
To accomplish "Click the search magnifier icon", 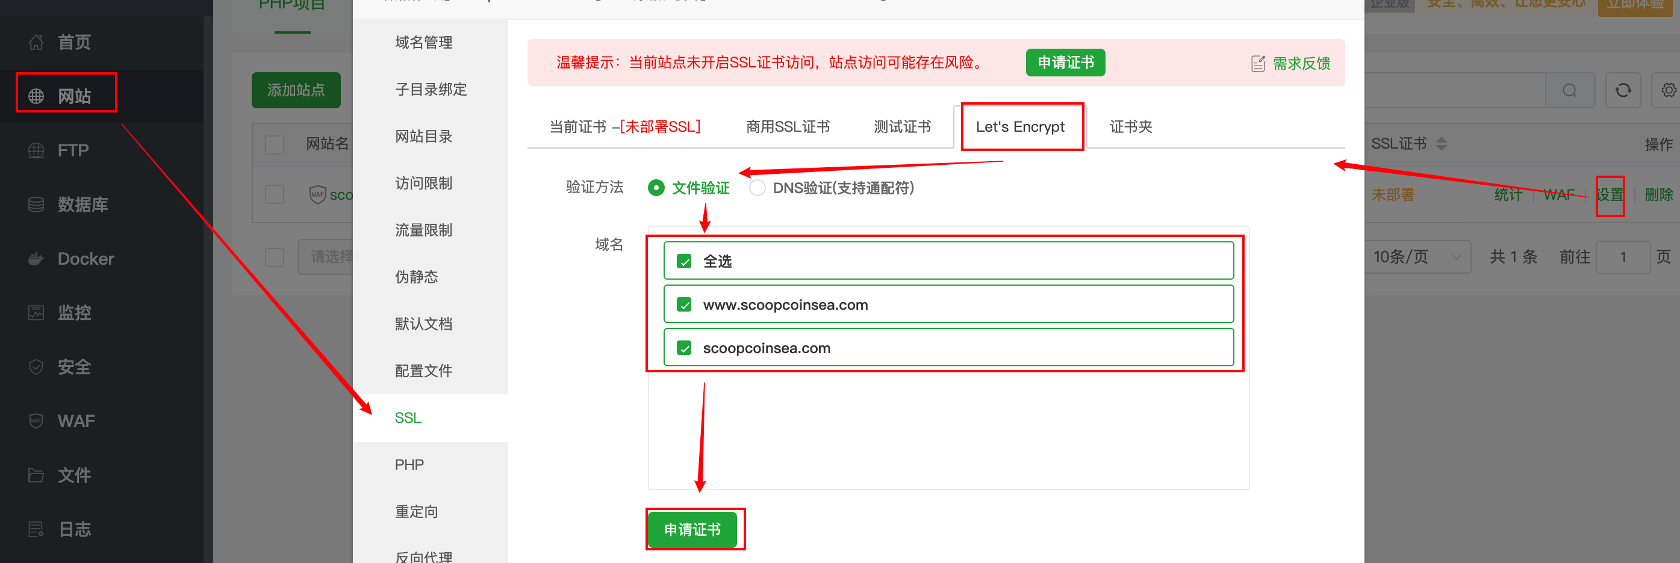I will pos(1570,90).
